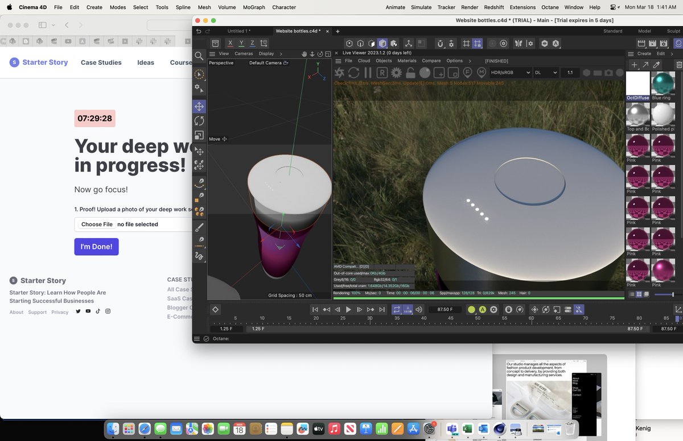Toggle timeline loop playback button
The height and width of the screenshot is (441, 683).
[397, 310]
